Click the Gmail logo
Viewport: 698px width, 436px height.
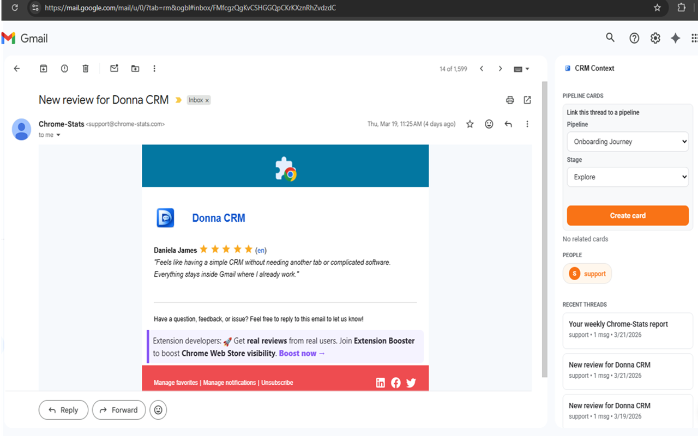[25, 38]
